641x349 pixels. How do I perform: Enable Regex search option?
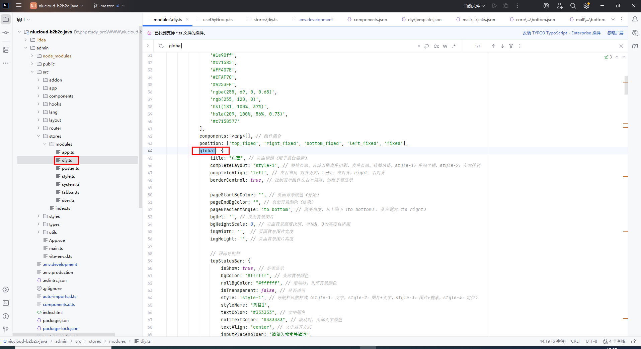[454, 46]
